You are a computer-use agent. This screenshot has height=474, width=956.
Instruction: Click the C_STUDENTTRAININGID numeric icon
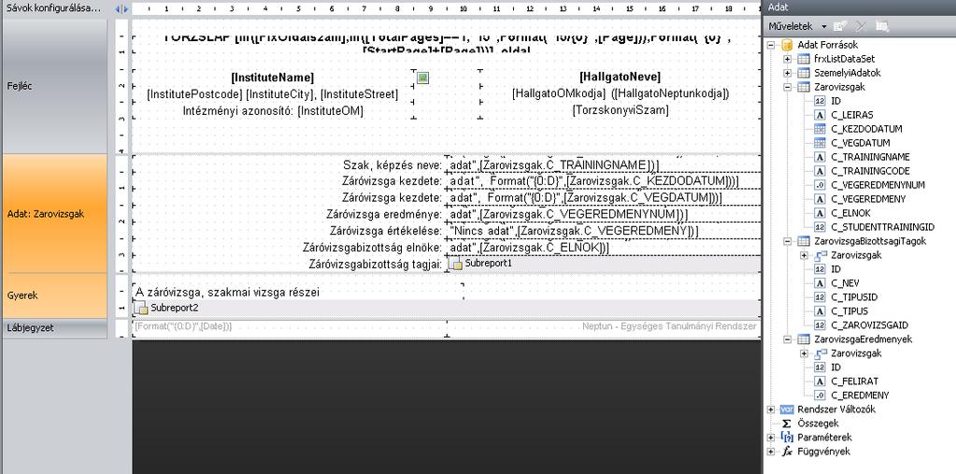coord(820,227)
